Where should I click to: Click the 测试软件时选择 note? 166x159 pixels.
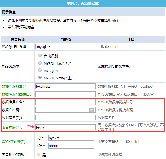tap(110, 155)
